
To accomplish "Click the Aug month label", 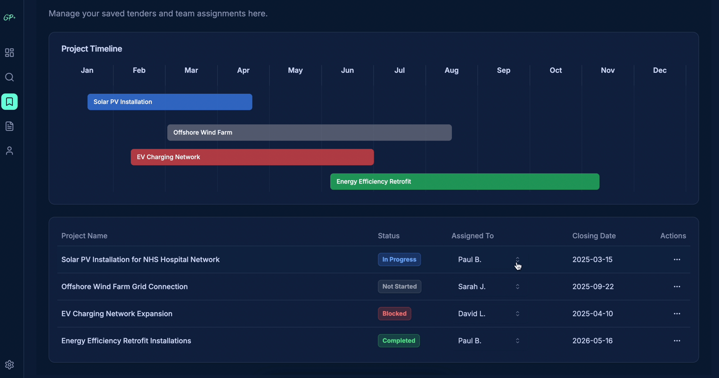I will click(x=452, y=70).
